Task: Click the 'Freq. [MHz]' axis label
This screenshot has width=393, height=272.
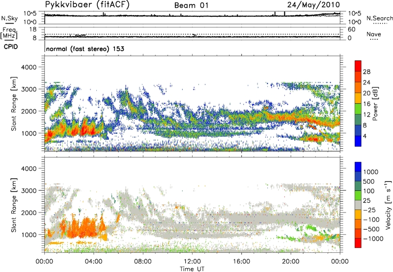Action: point(9,33)
